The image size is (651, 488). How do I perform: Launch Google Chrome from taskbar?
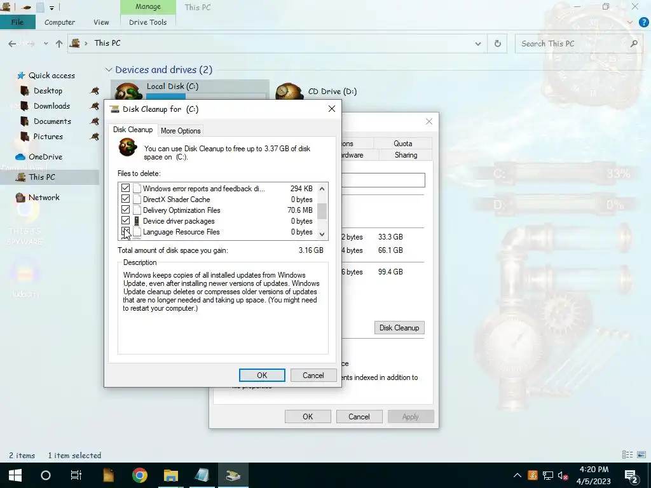pyautogui.click(x=139, y=475)
